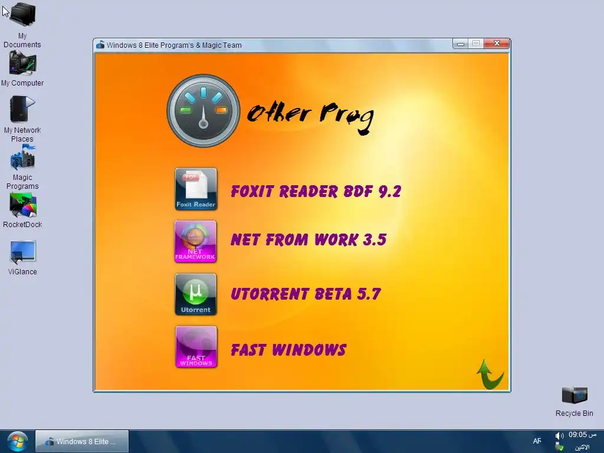Click the green shield tray icon
Screen dimensions: 604x453
[560, 447]
